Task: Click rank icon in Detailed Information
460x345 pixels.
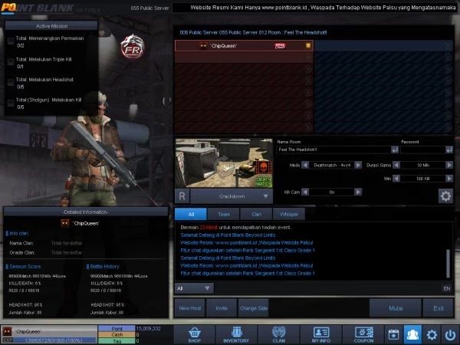Action: (65, 223)
